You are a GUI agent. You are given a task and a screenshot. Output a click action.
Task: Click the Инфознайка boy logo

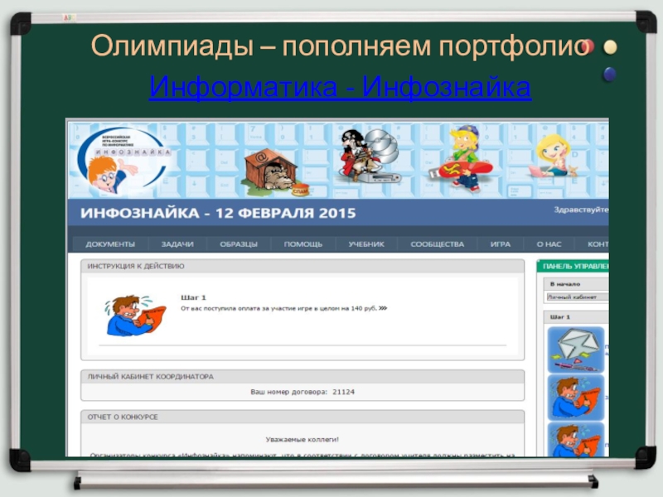123,161
